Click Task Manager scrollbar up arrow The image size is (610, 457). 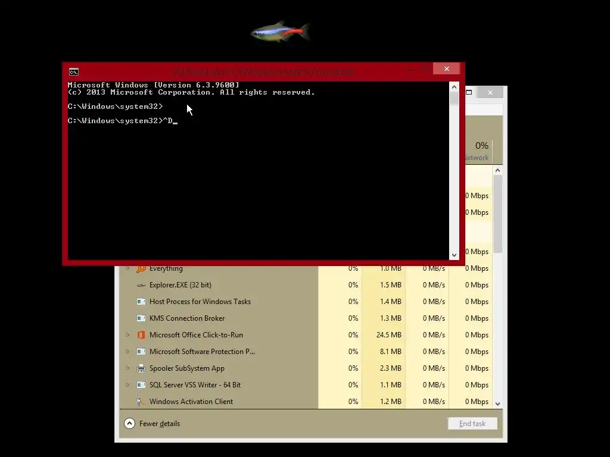point(497,171)
